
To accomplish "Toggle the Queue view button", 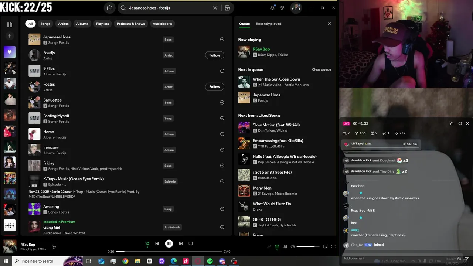I will pos(277,246).
